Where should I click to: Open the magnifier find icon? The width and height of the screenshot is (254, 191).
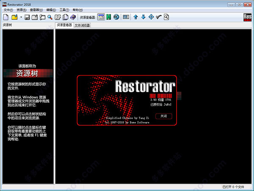(x=50, y=17)
